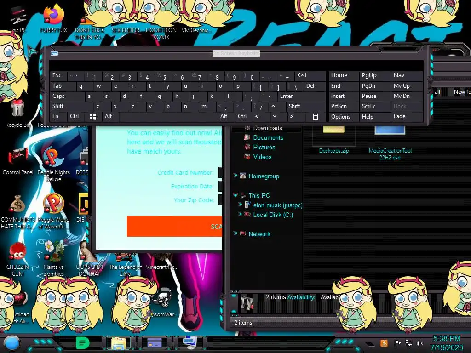Toggle the left Ctrl key

click(x=76, y=116)
